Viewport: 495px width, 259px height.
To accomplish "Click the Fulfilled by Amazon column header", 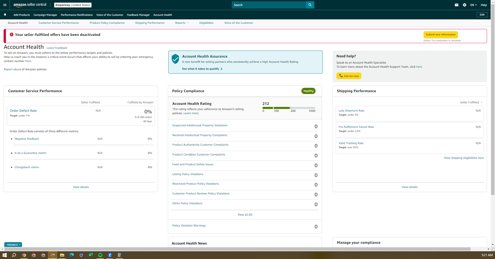I will 141,102.
